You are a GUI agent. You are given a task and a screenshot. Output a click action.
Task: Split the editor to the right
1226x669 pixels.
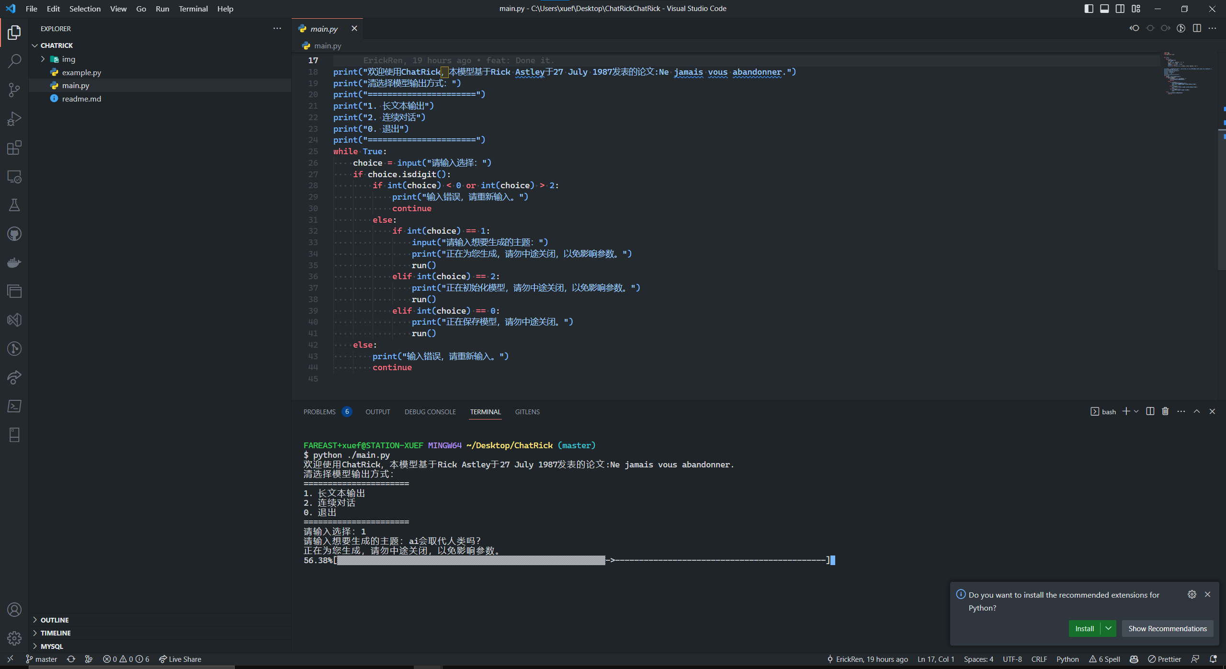tap(1197, 28)
